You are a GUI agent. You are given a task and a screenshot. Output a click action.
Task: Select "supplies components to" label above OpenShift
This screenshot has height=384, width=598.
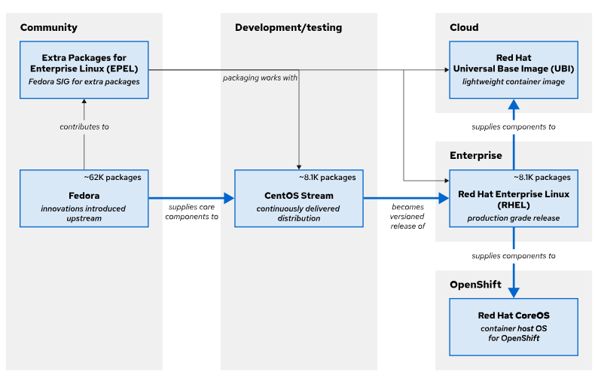click(514, 257)
